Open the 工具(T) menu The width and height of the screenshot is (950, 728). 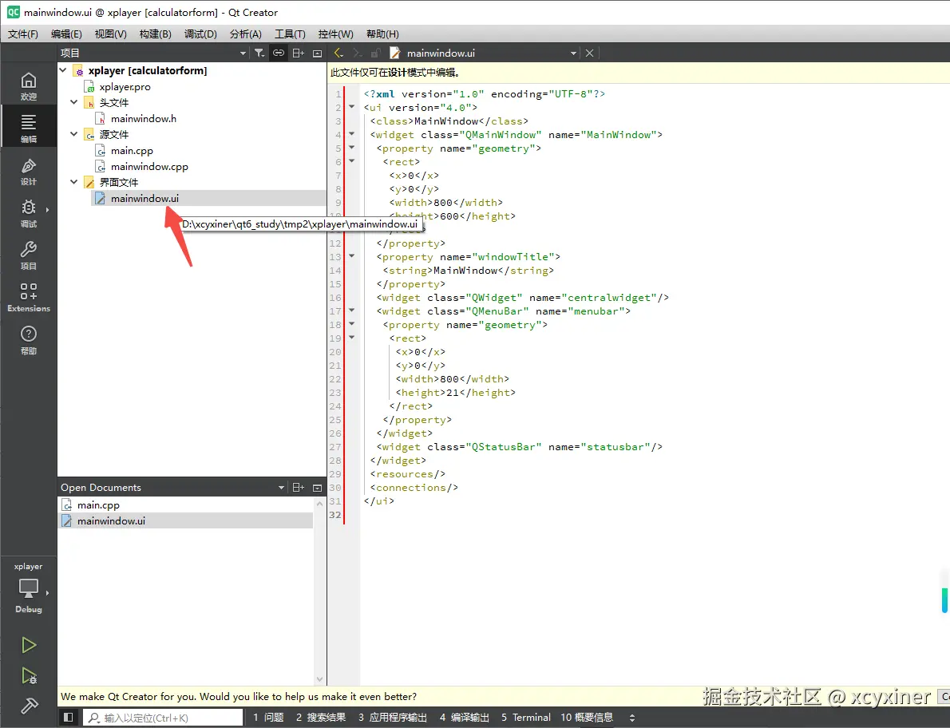click(x=290, y=34)
